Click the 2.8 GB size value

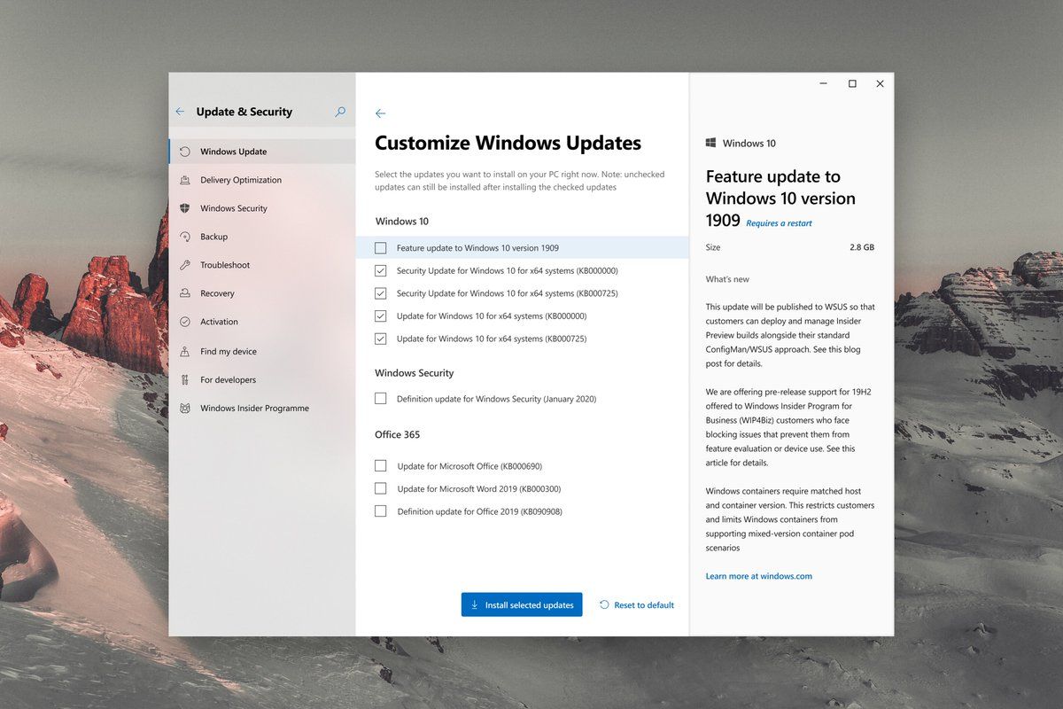click(x=862, y=247)
